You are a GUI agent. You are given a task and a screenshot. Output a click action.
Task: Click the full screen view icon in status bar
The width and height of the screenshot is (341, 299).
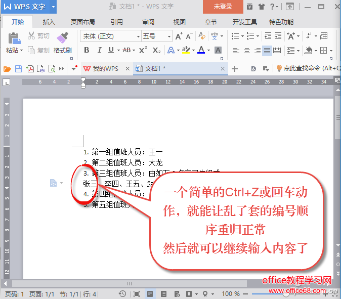coord(136,293)
